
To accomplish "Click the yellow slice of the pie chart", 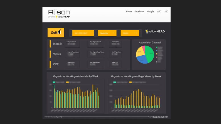I will tap(140, 52).
